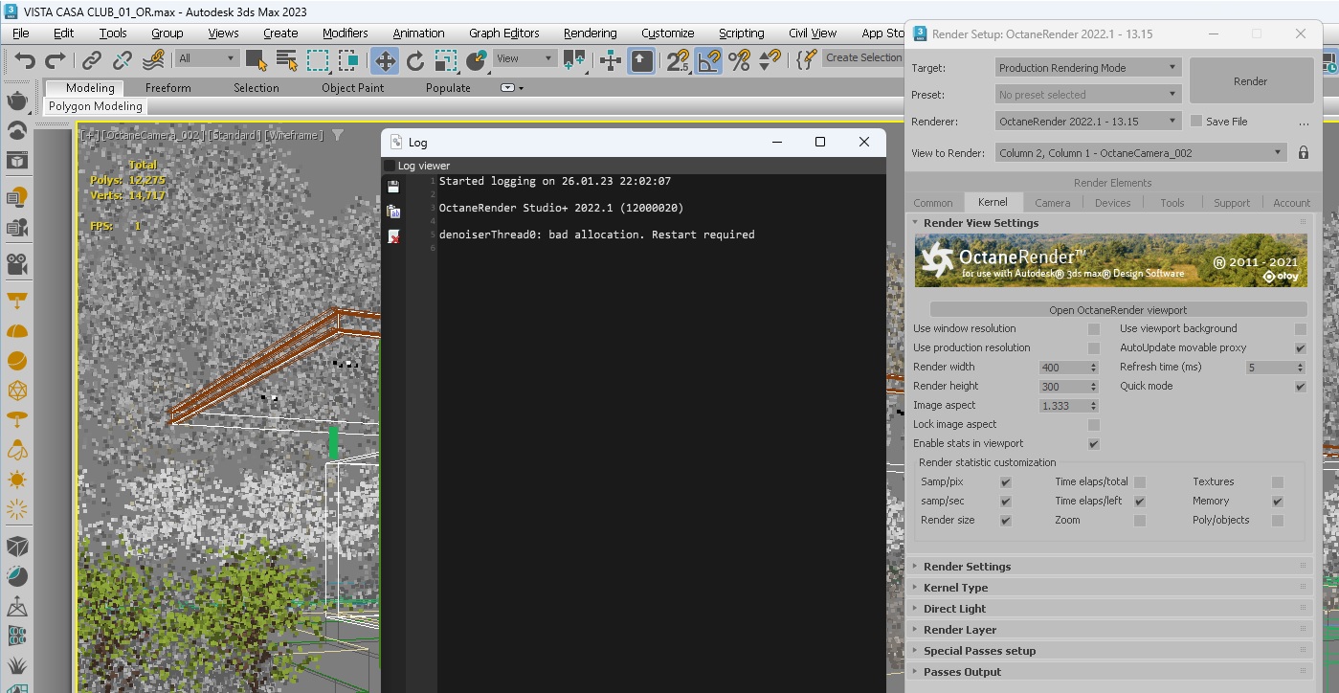Open the Rendering menu
This screenshot has height=693, width=1339.
click(x=590, y=33)
